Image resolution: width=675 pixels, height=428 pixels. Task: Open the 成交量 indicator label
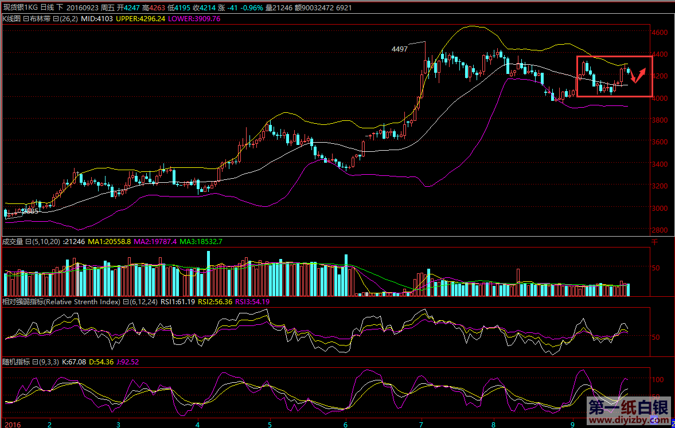click(x=13, y=242)
